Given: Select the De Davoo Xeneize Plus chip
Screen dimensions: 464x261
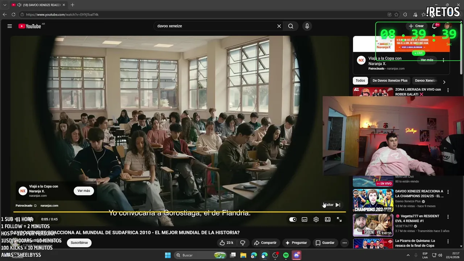Looking at the screenshot, I should 390,80.
